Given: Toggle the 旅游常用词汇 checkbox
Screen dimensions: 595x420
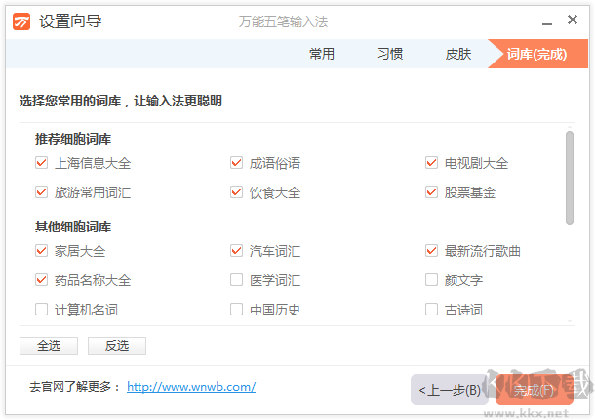Looking at the screenshot, I should tap(41, 192).
